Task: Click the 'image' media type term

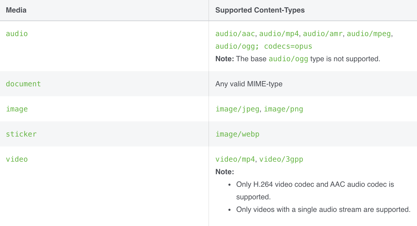Action: click(x=17, y=109)
